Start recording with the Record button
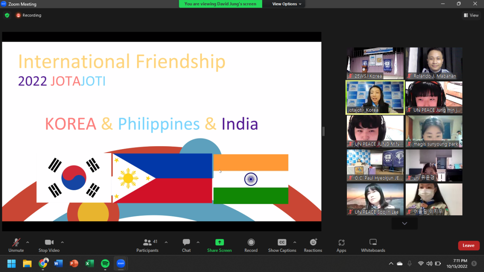This screenshot has width=484, height=272. (251, 245)
